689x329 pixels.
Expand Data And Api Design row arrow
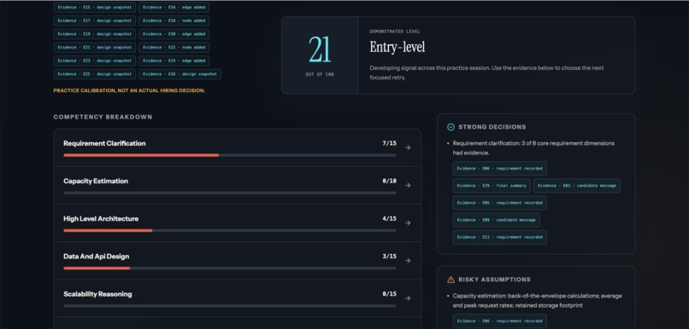tap(408, 261)
